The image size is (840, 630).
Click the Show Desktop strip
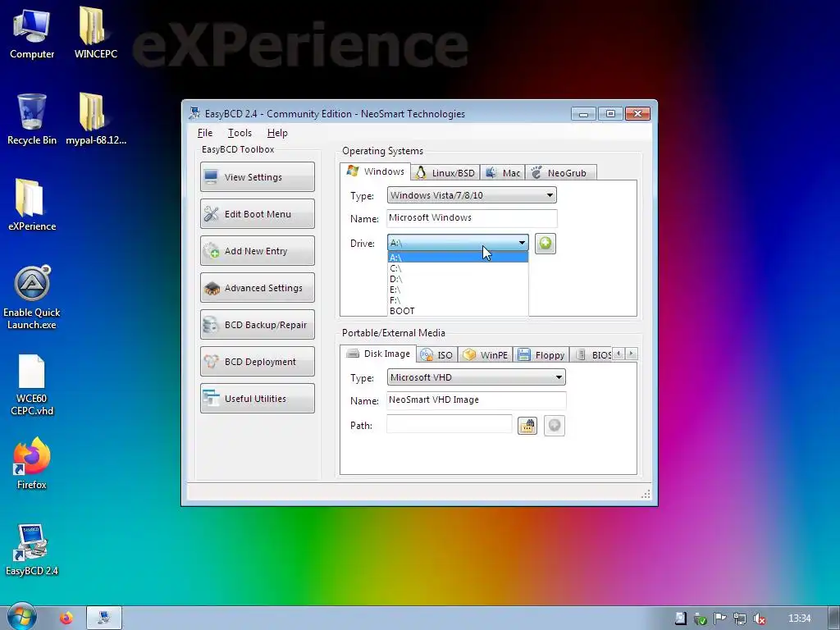[x=834, y=619]
